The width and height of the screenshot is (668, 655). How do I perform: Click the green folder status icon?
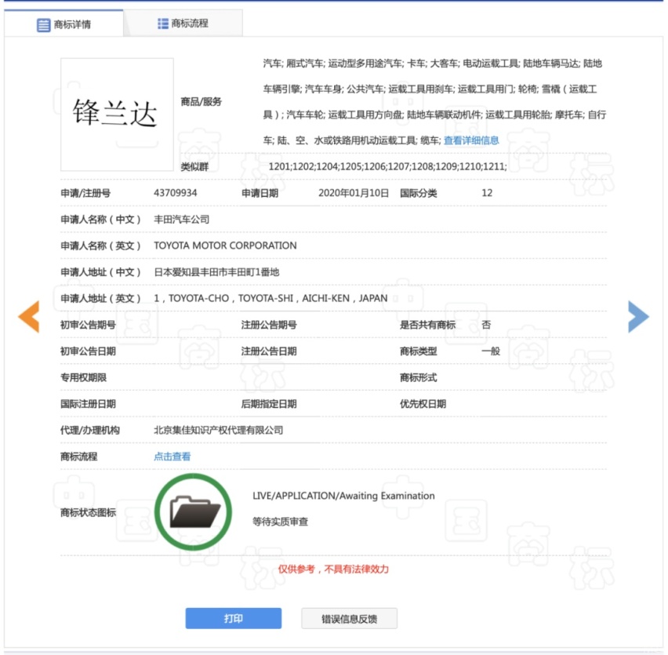click(193, 511)
